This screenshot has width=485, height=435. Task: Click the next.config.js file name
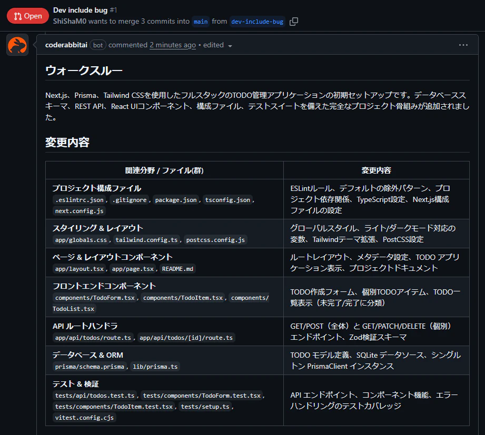pos(79,211)
